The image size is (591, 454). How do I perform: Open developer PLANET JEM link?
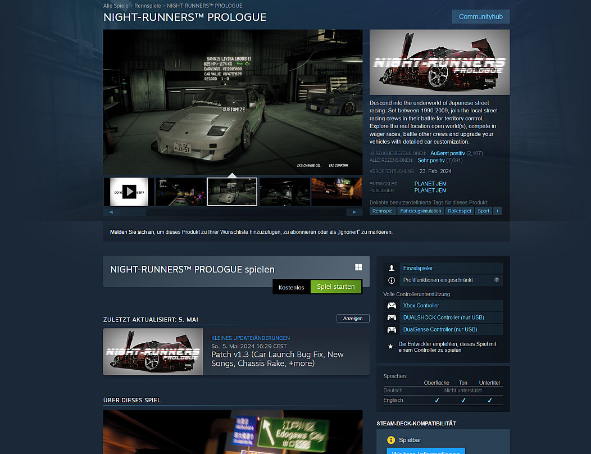point(430,184)
